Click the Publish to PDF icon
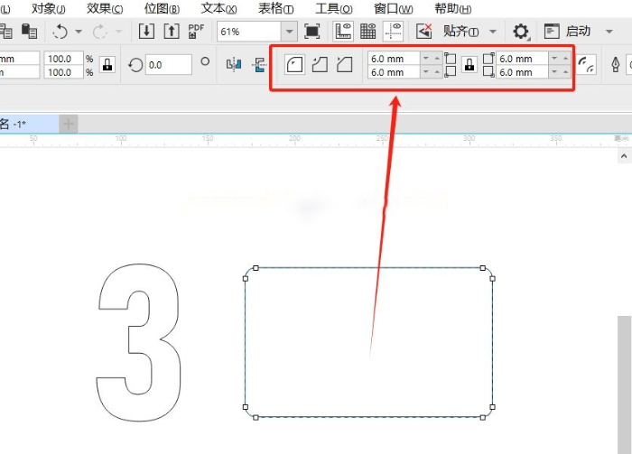Image resolution: width=632 pixels, height=454 pixels. [x=196, y=32]
